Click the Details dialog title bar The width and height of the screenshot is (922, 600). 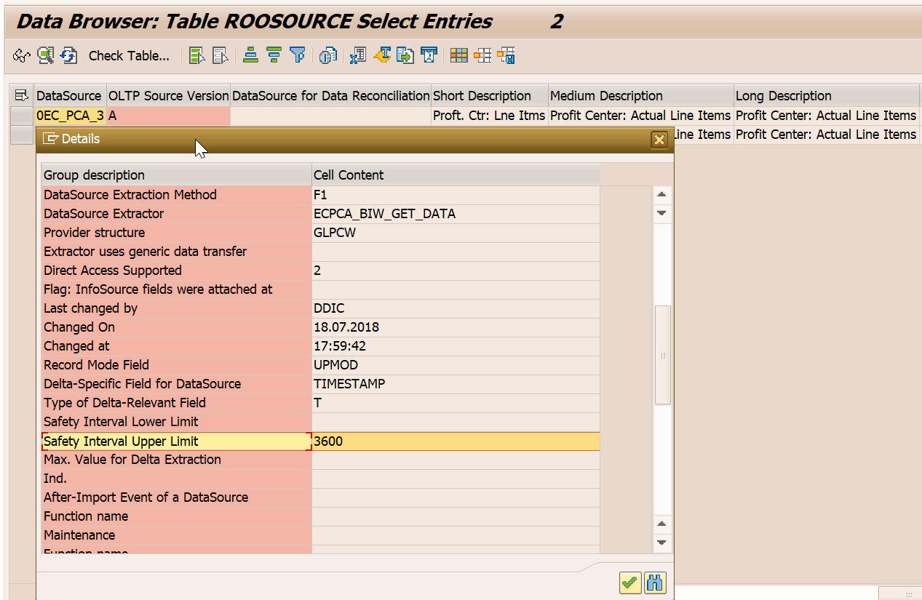tap(354, 140)
